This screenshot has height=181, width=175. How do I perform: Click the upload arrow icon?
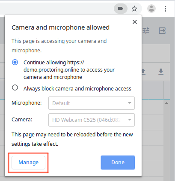click(143, 72)
